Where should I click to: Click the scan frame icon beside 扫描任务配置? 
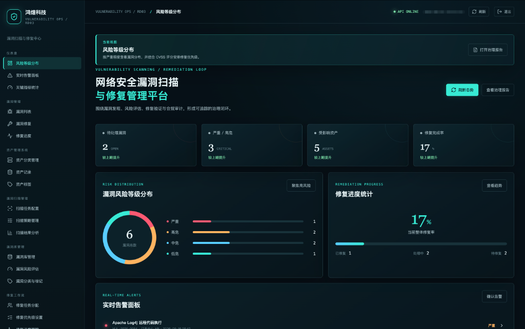point(10,208)
